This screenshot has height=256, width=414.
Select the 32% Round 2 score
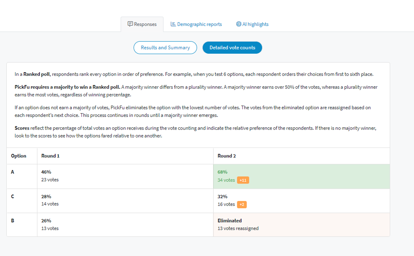[222, 196]
